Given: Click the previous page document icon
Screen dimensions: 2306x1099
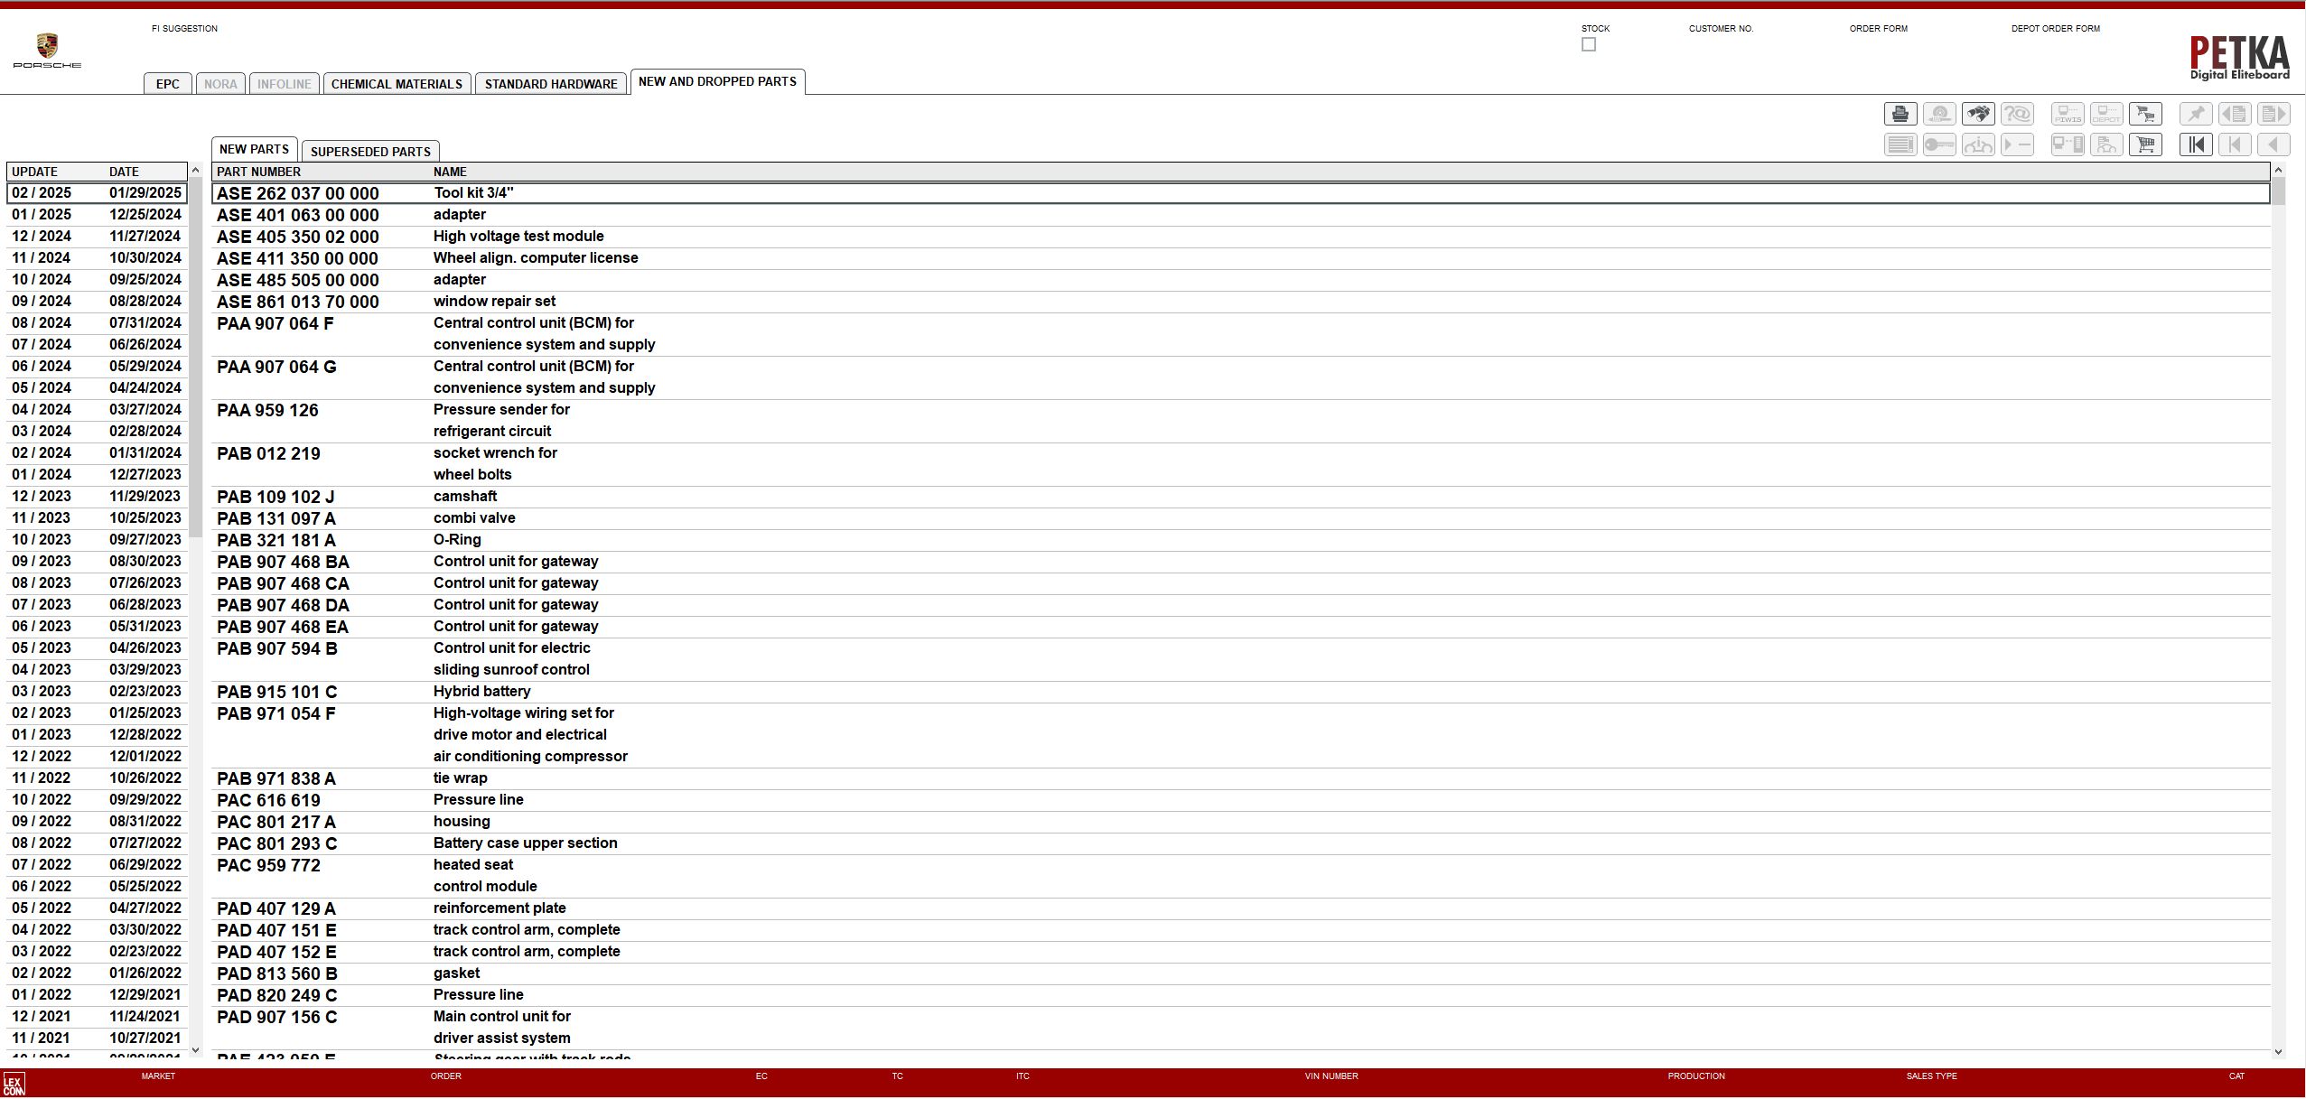Looking at the screenshot, I should pyautogui.click(x=2236, y=114).
